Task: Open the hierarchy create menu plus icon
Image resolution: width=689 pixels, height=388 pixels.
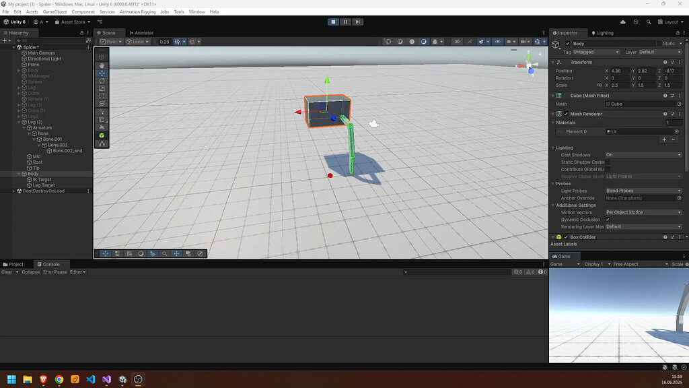Action: tap(5, 40)
